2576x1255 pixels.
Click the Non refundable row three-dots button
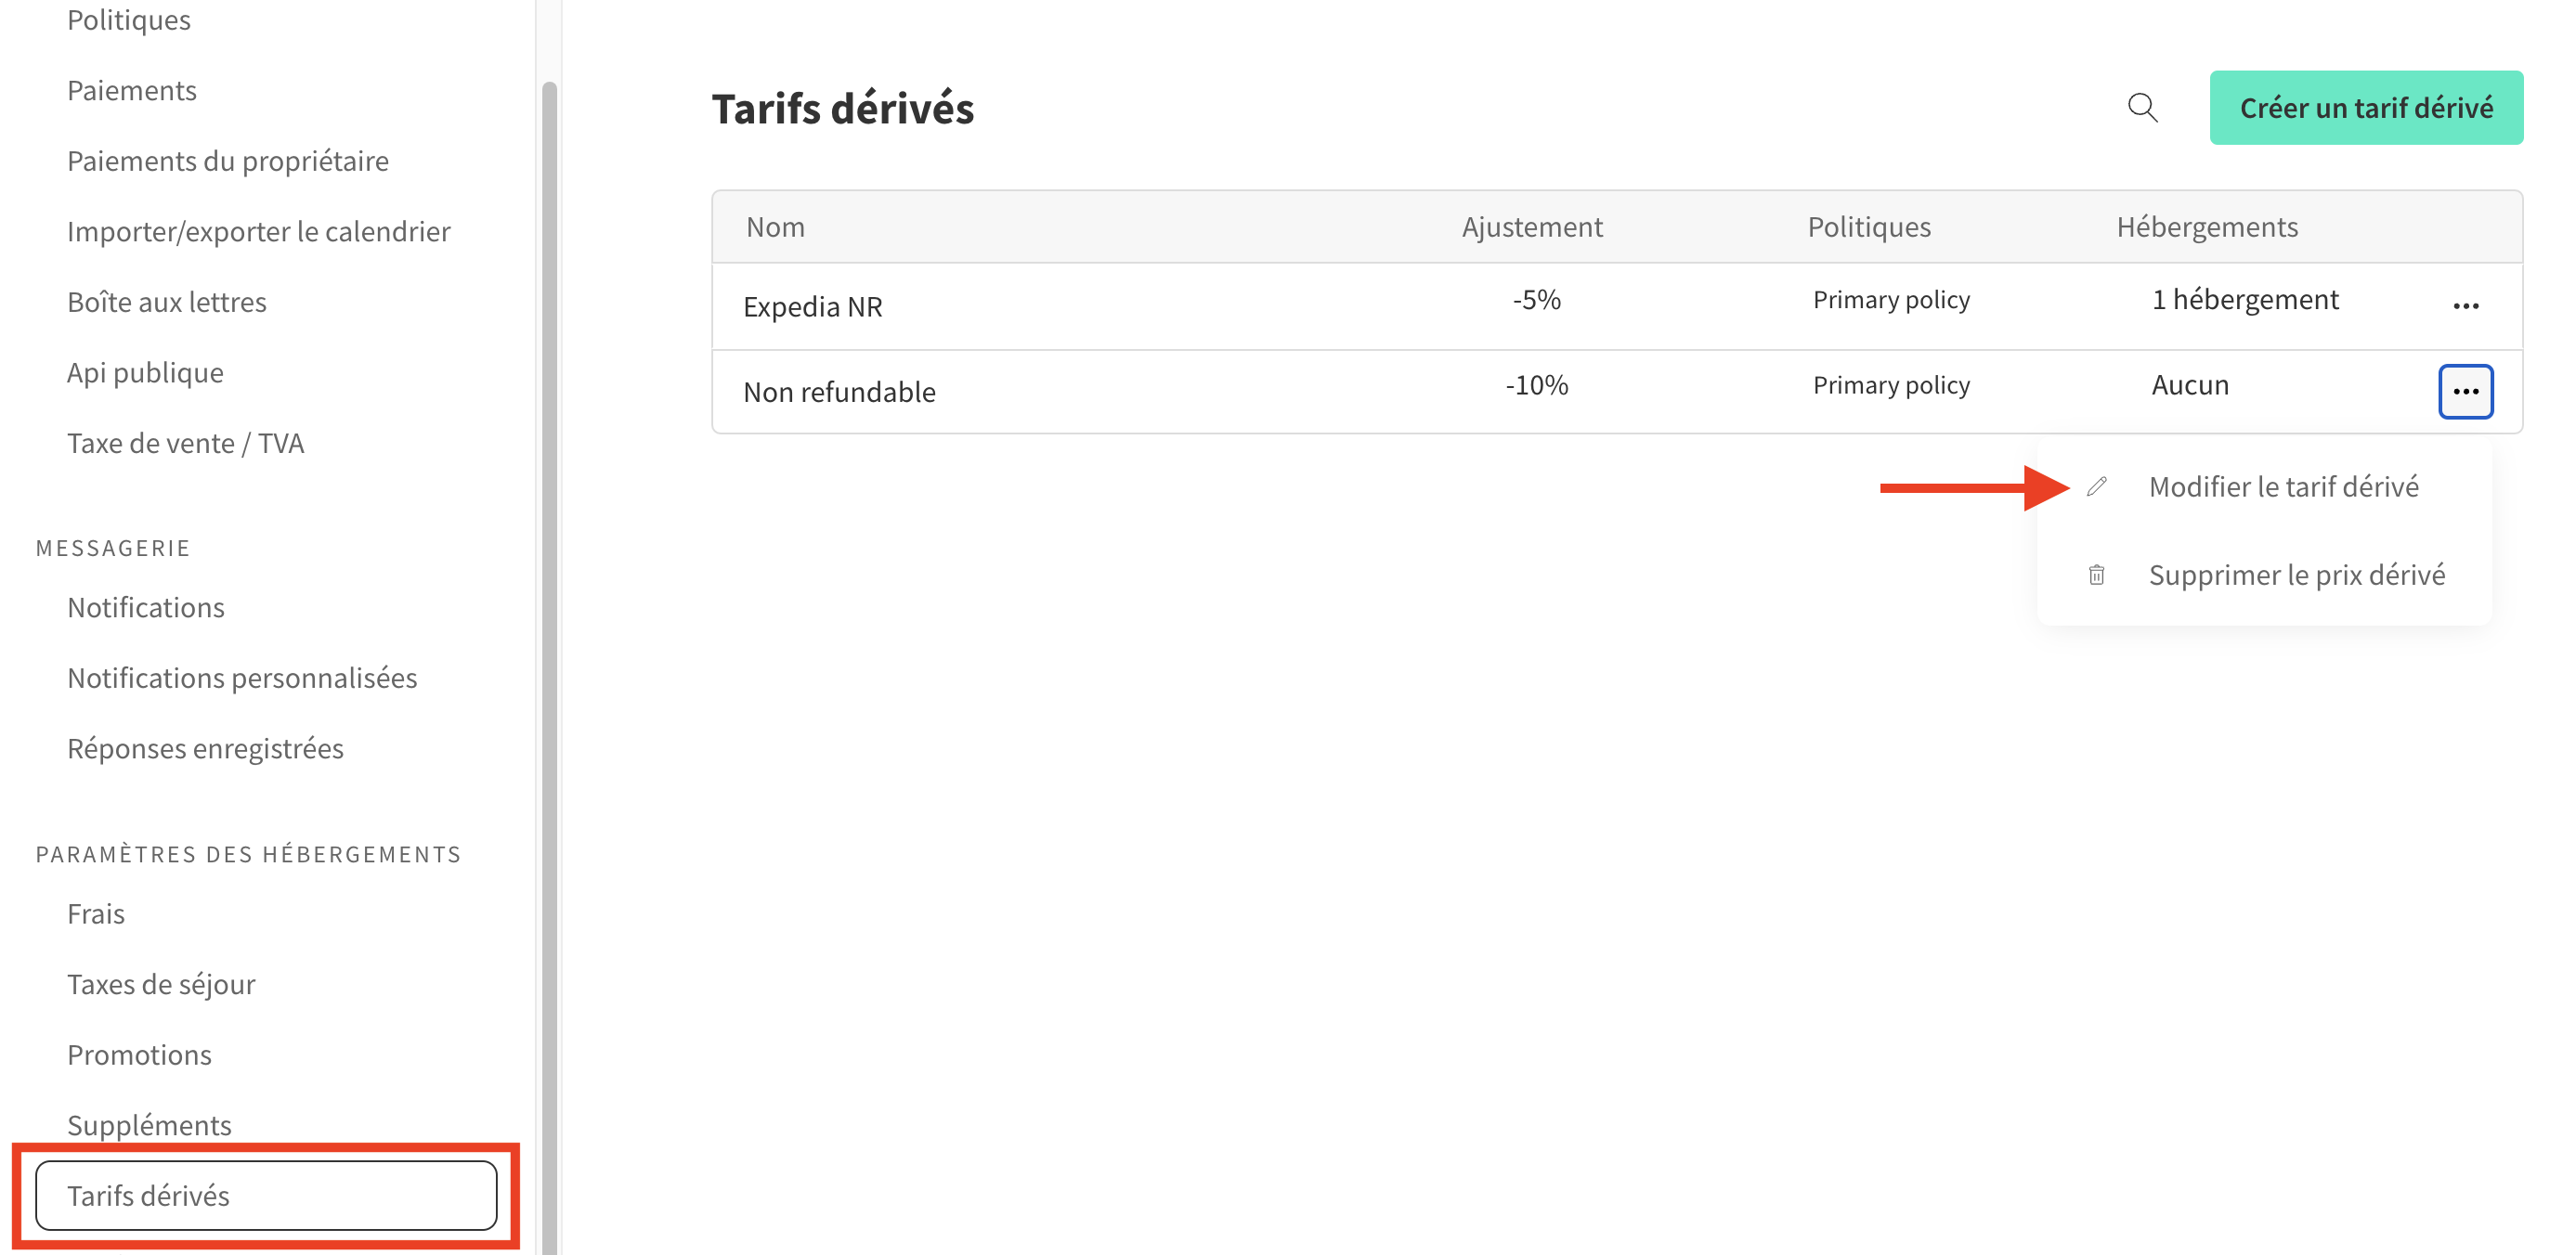[x=2465, y=391]
